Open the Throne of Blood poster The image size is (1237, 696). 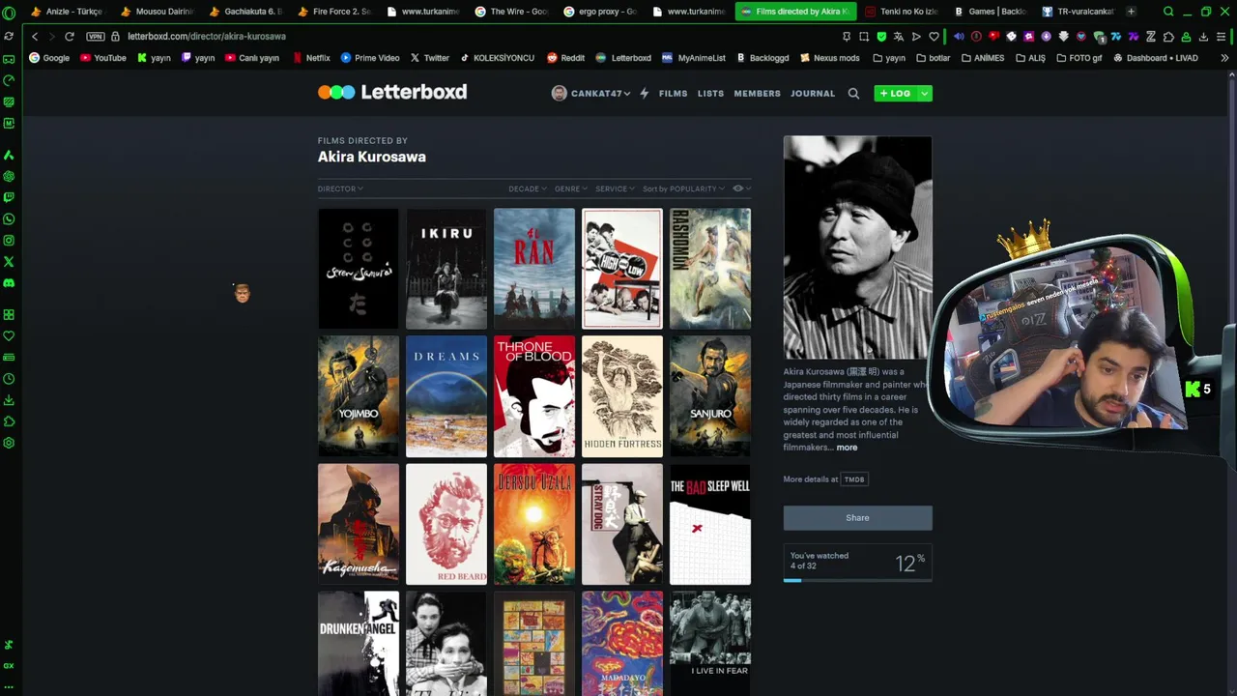[534, 396]
